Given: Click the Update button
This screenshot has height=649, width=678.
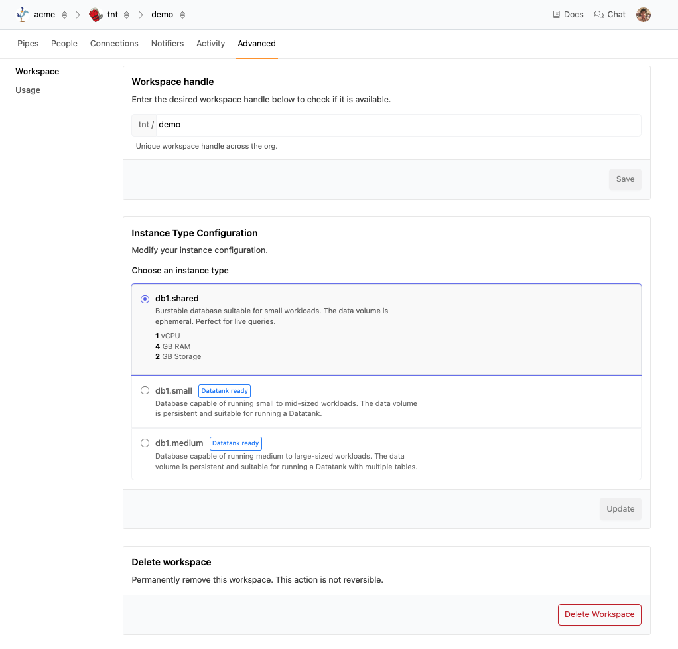Looking at the screenshot, I should [620, 509].
